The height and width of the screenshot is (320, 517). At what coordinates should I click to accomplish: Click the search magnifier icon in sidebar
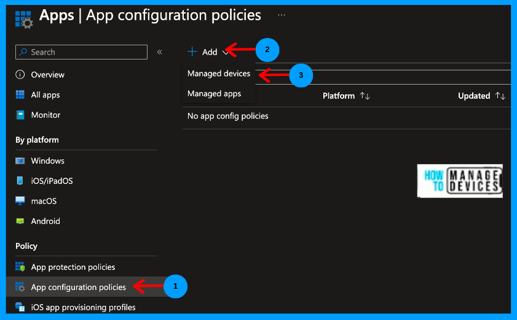coord(23,52)
